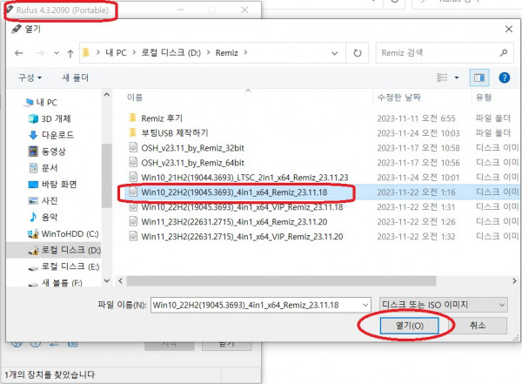
Task: Refresh the Remiz folder view
Action: [x=358, y=53]
